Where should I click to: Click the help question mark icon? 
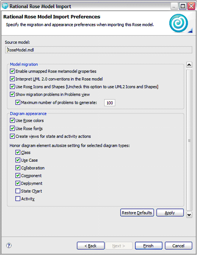point(9,245)
